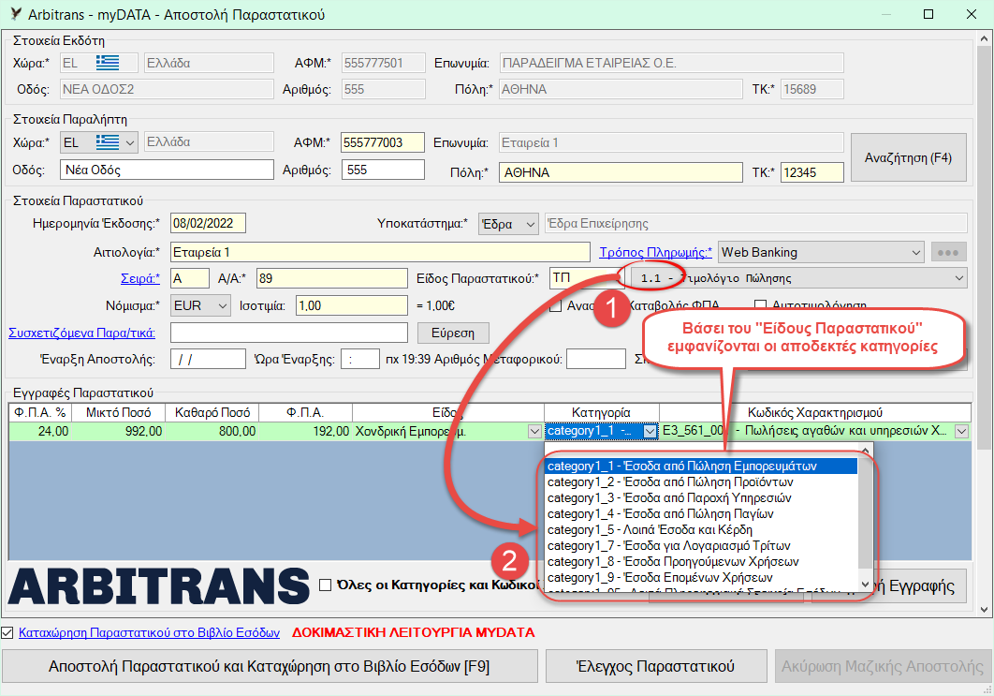The height and width of the screenshot is (696, 994).
Task: Expand the Κωδικός Χαρακτηρισμού E3_561 dropdown
Action: click(x=961, y=432)
